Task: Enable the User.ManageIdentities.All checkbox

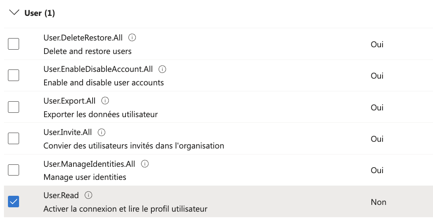Action: tap(14, 170)
